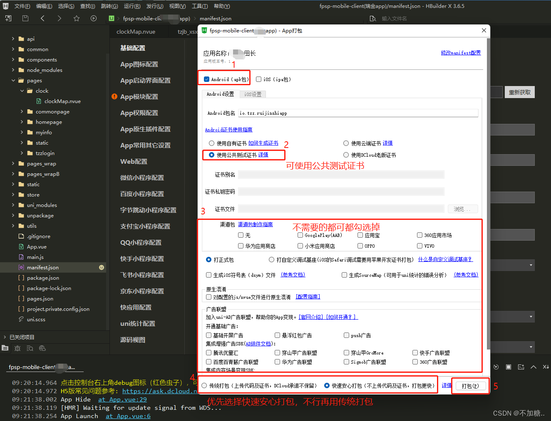
Task: Open Android证书使用指南 link
Action: pyautogui.click(x=228, y=130)
